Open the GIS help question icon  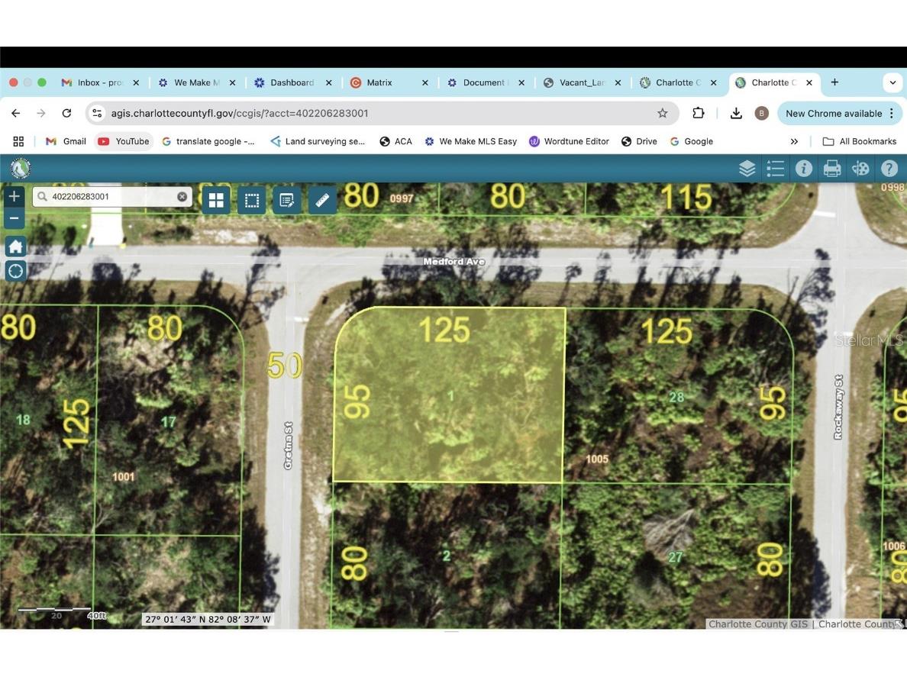pos(889,169)
